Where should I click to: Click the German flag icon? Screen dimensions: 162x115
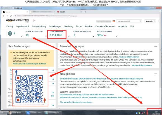(114, 21)
